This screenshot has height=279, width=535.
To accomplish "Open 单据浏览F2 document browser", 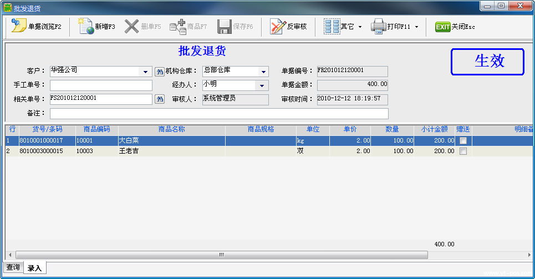I will click(36, 26).
